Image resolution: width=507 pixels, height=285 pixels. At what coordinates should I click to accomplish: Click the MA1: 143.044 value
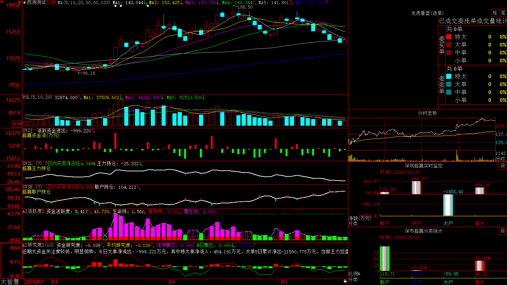[x=128, y=3]
